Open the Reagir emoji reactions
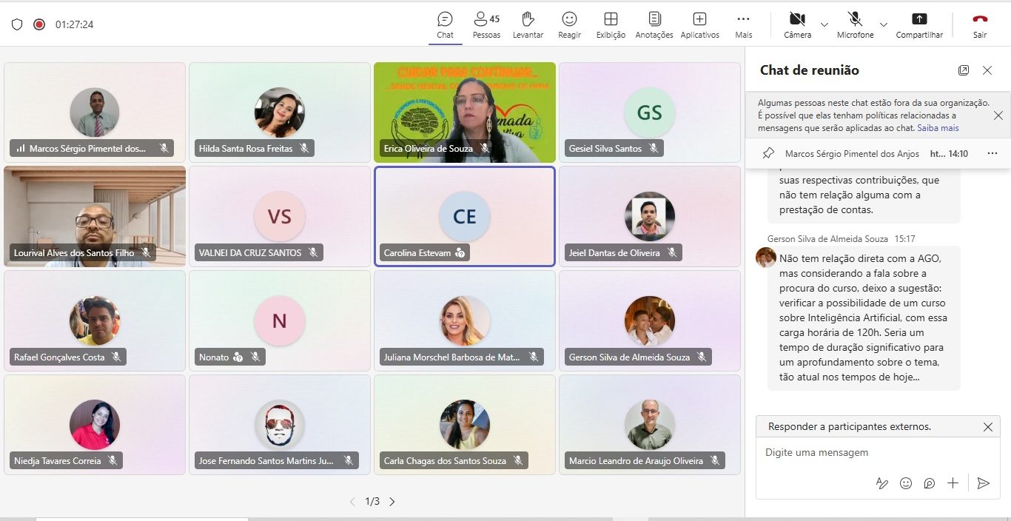1011x521 pixels. click(569, 24)
